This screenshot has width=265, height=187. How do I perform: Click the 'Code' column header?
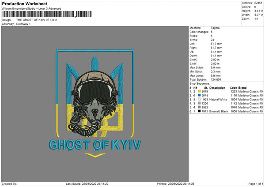pos(233,88)
